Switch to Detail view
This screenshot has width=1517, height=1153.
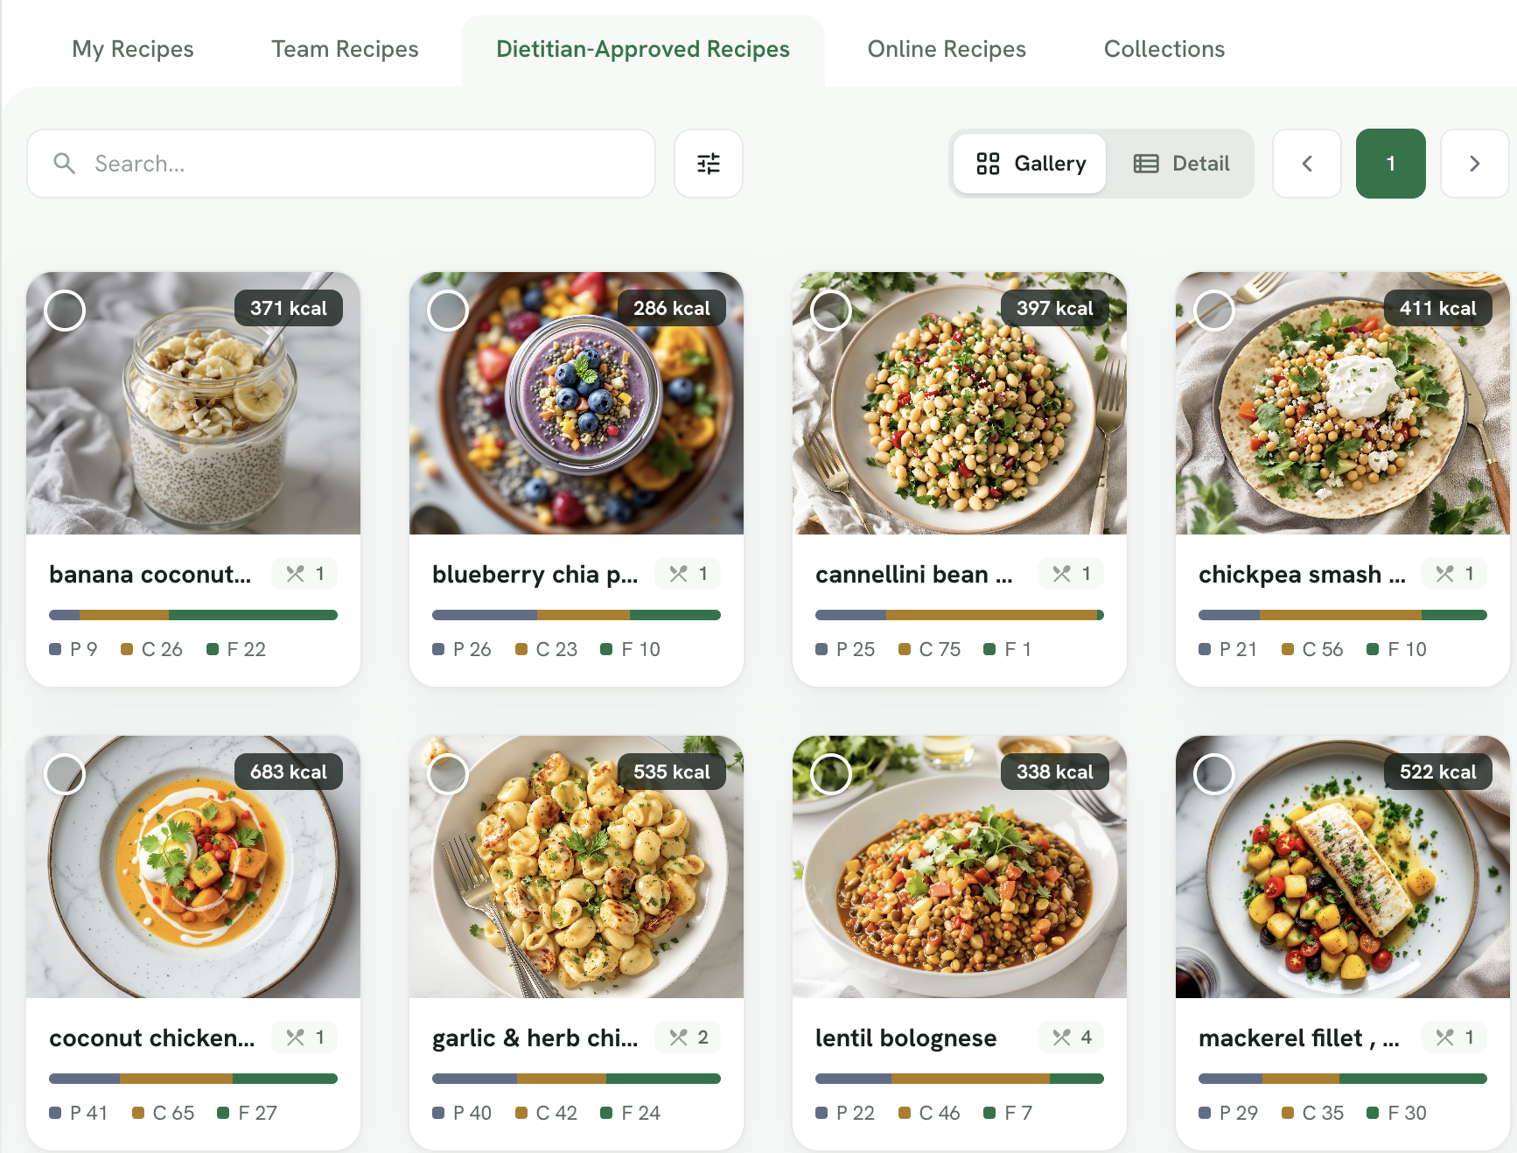tap(1181, 164)
